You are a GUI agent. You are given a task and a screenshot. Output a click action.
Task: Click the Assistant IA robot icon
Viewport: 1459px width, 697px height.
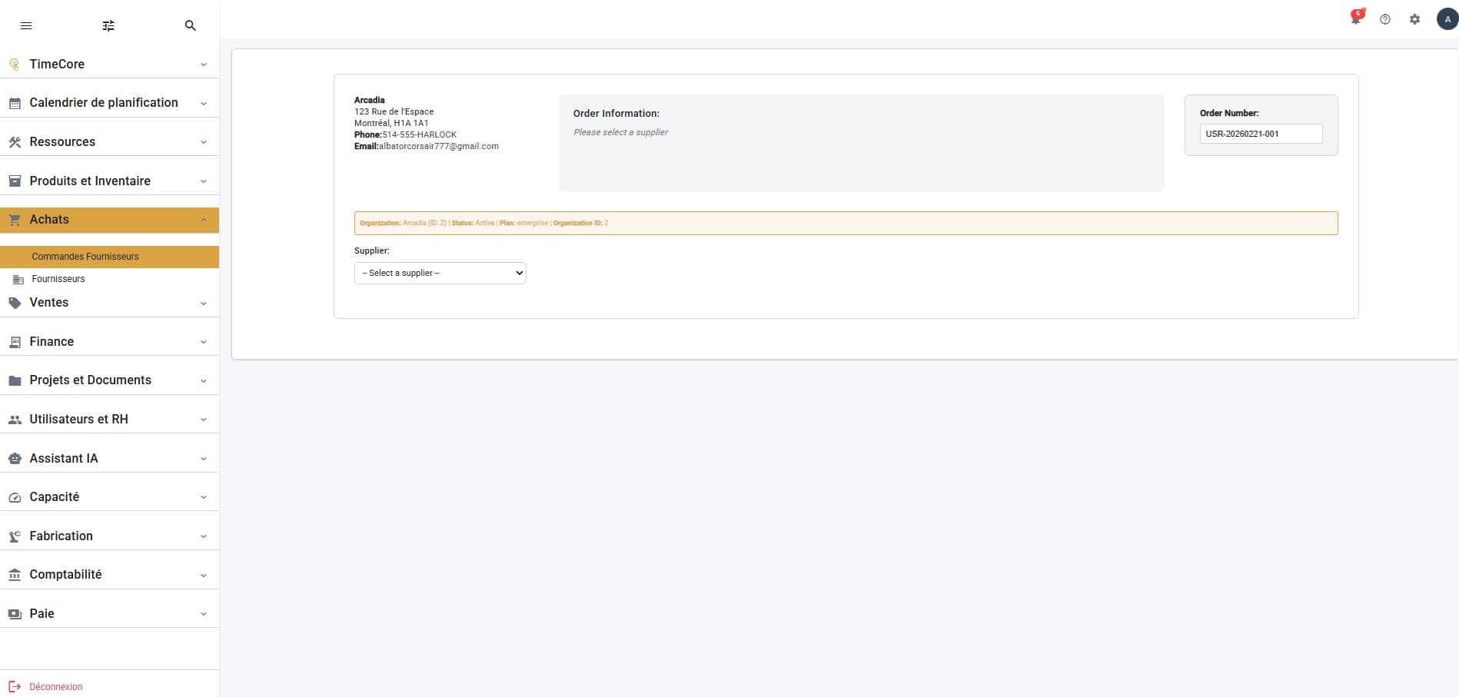click(x=15, y=459)
